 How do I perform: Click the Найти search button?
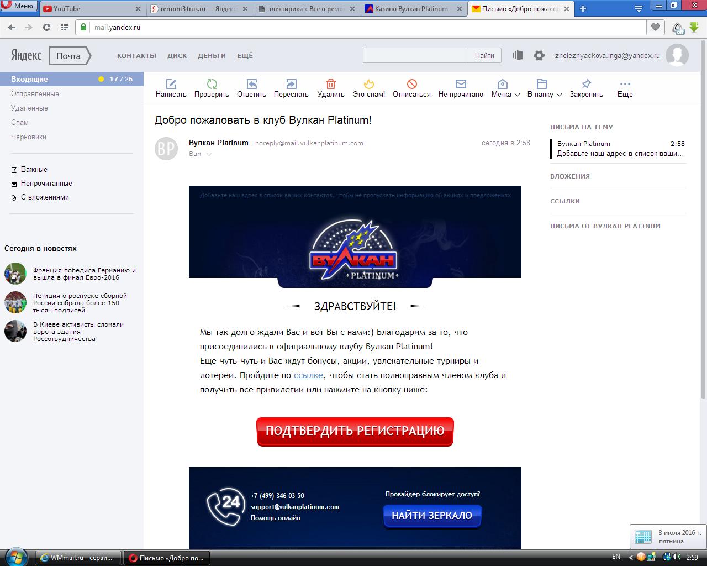tap(484, 55)
